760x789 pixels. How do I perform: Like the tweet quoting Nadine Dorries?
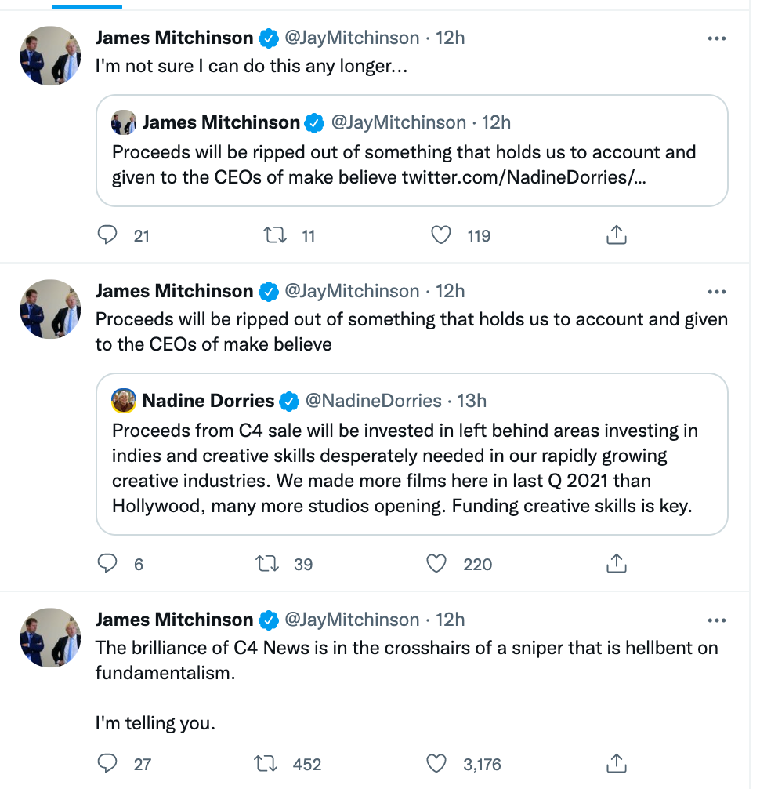pyautogui.click(x=436, y=563)
